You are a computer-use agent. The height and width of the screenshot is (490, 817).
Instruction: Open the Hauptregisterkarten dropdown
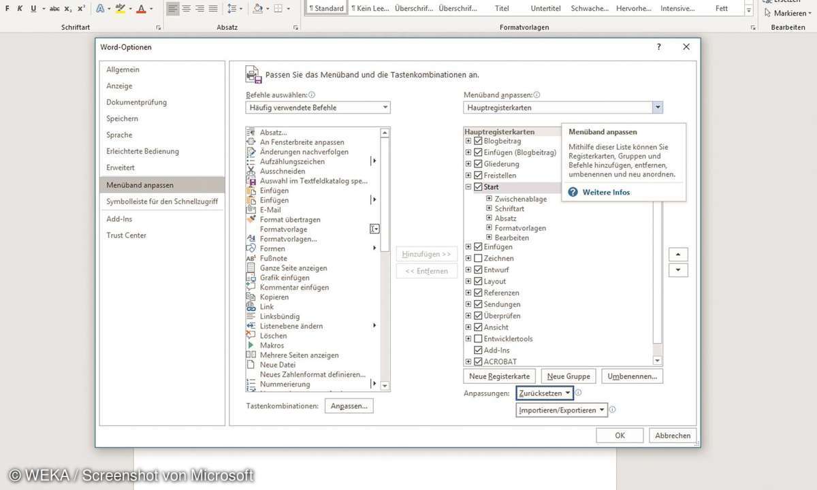563,108
